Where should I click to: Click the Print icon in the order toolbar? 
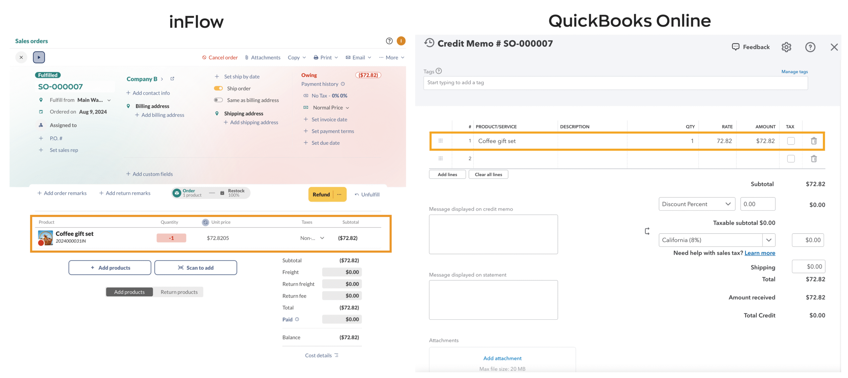coord(316,57)
